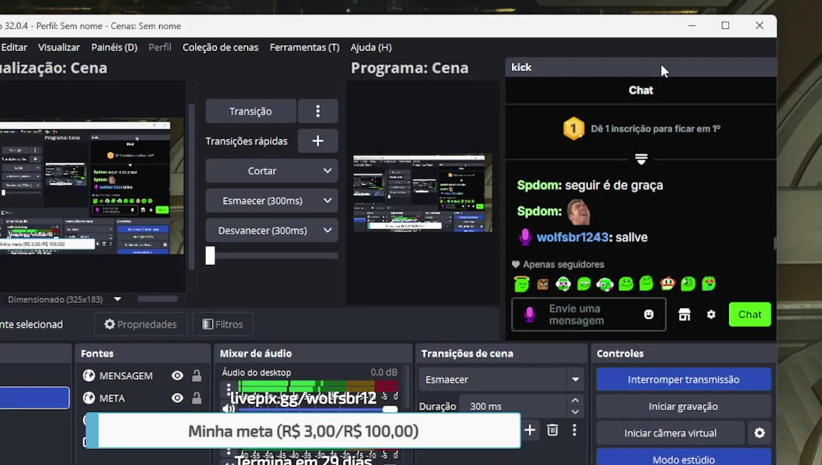This screenshot has height=465, width=822.
Task: Click Iniciar câmera virtual
Action: [670, 433]
